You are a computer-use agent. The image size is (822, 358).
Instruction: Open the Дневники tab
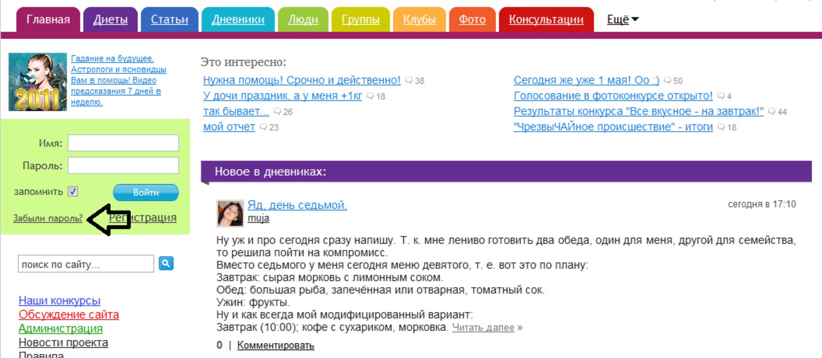(x=238, y=20)
